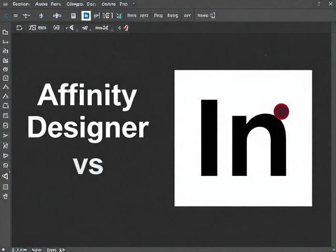Select the crosshair move icon in the toolbar
The image size is (336, 252).
pyautogui.click(x=26, y=16)
